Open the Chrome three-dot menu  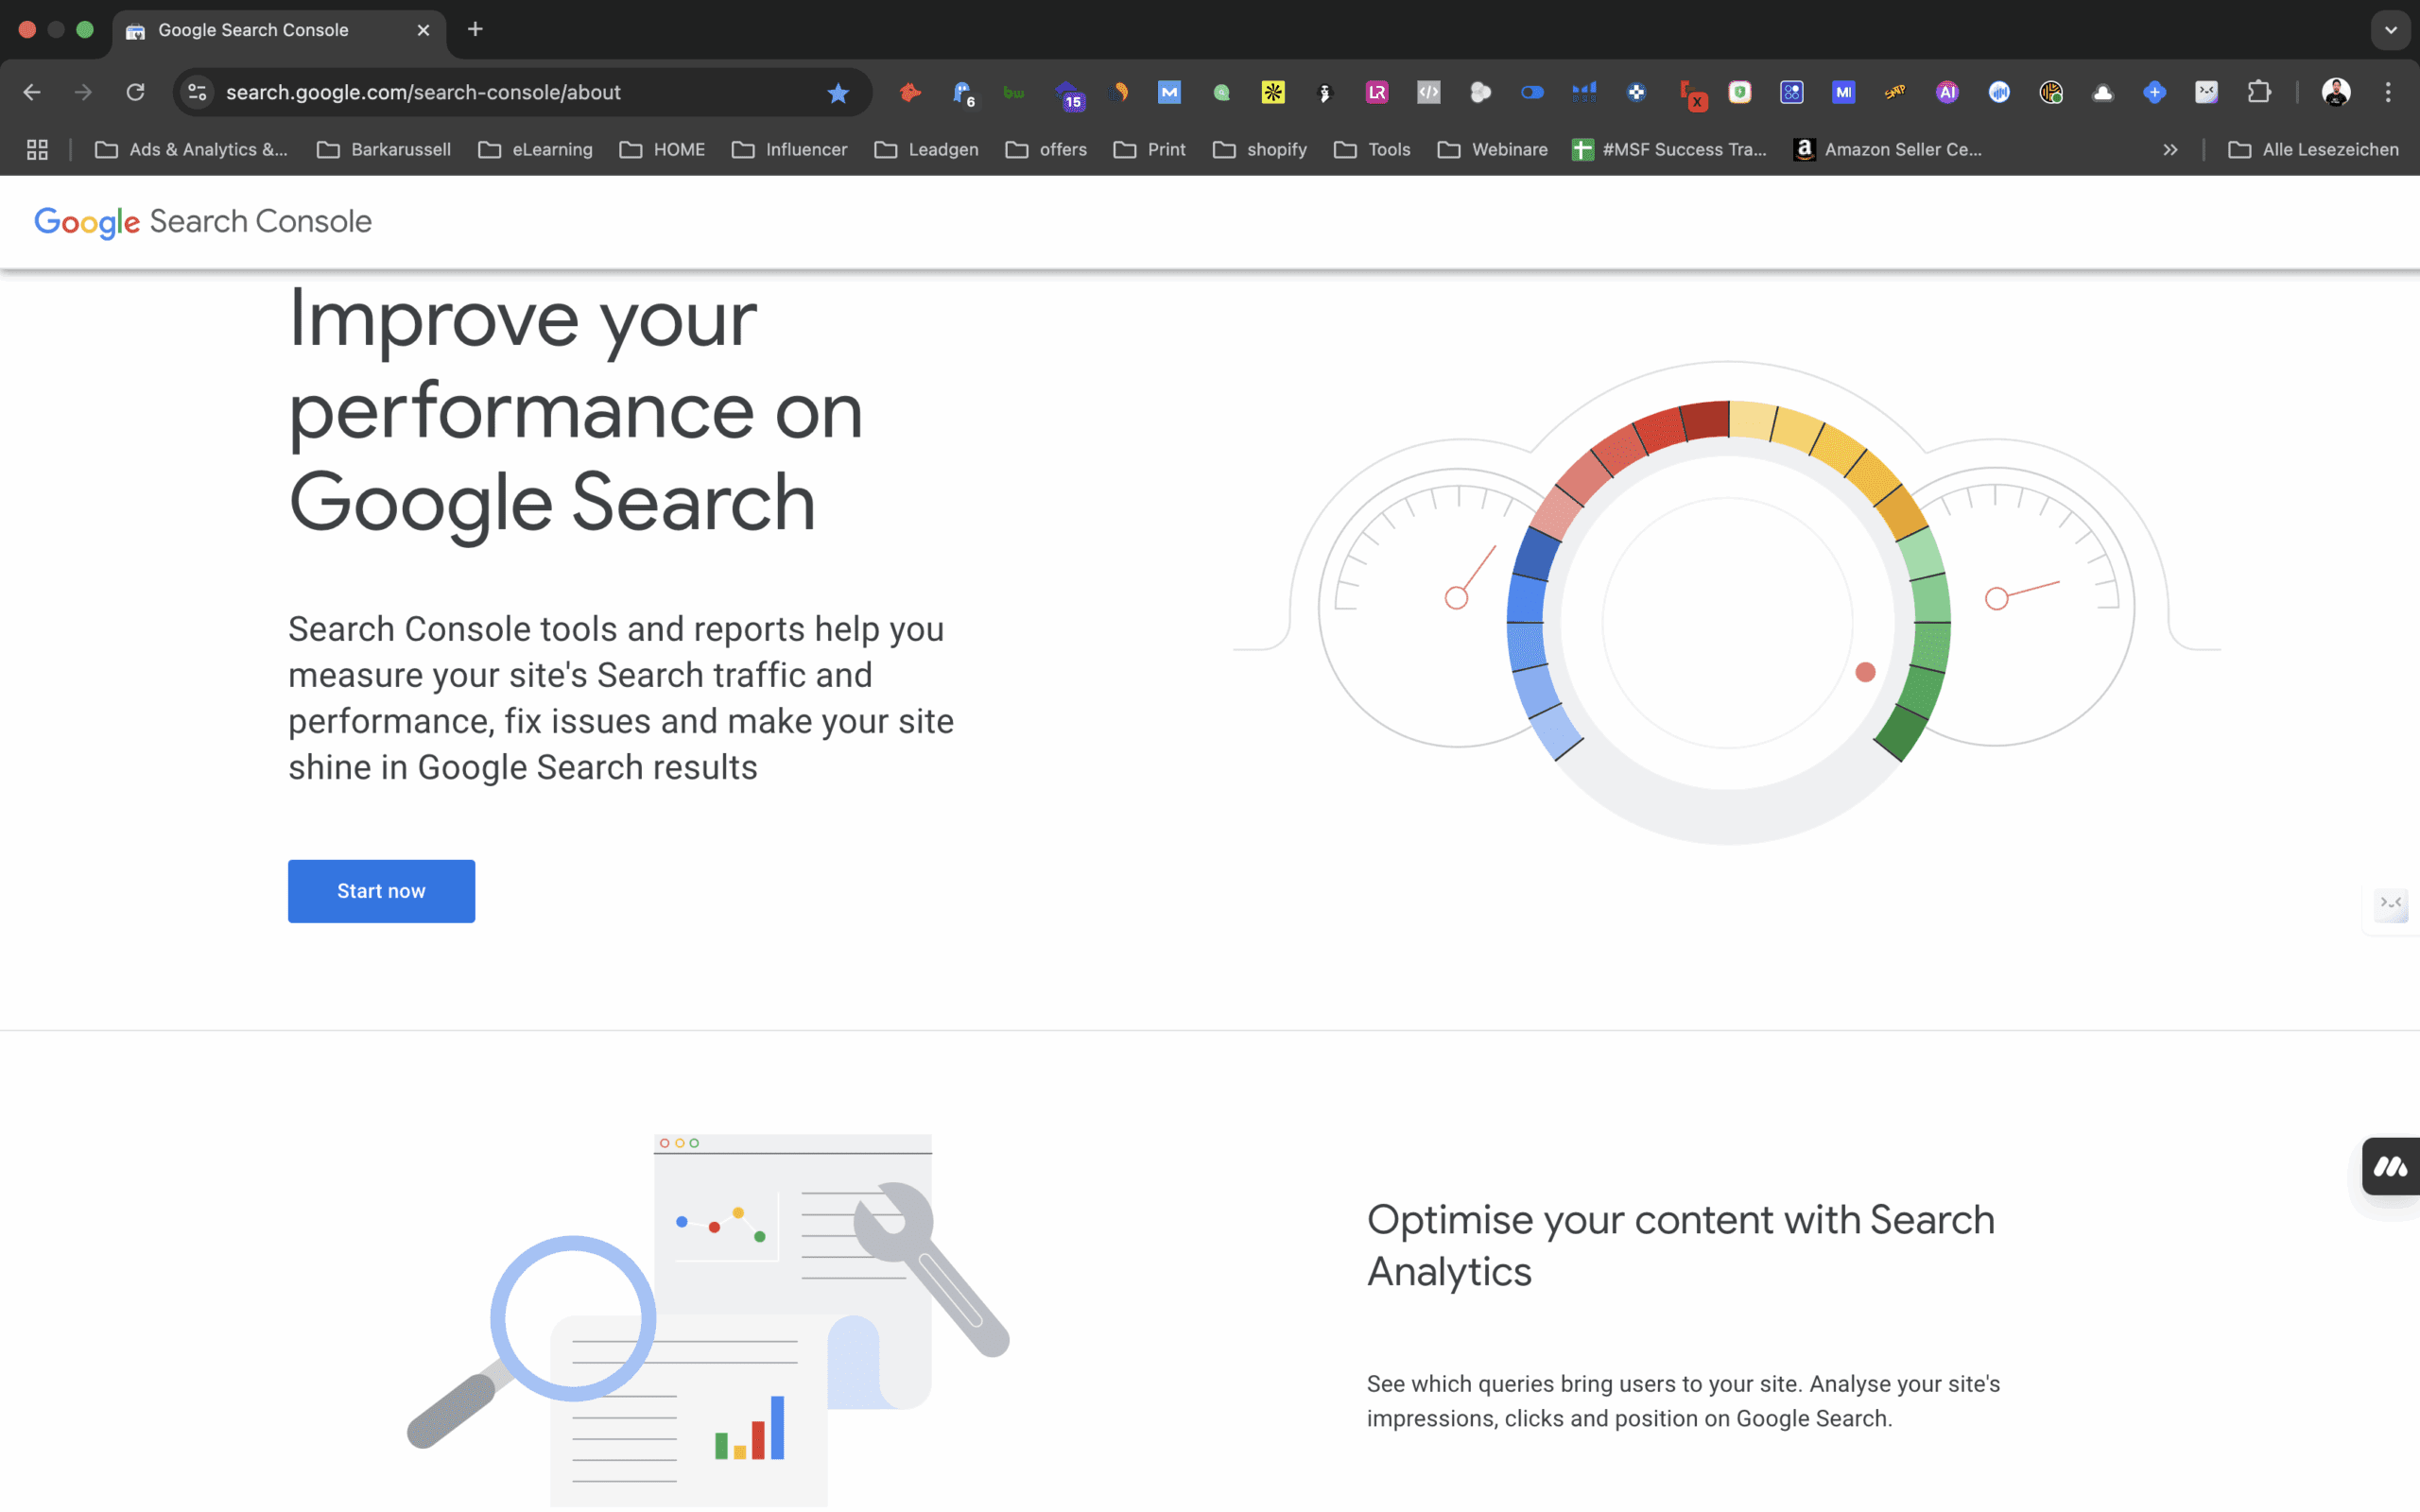2388,93
